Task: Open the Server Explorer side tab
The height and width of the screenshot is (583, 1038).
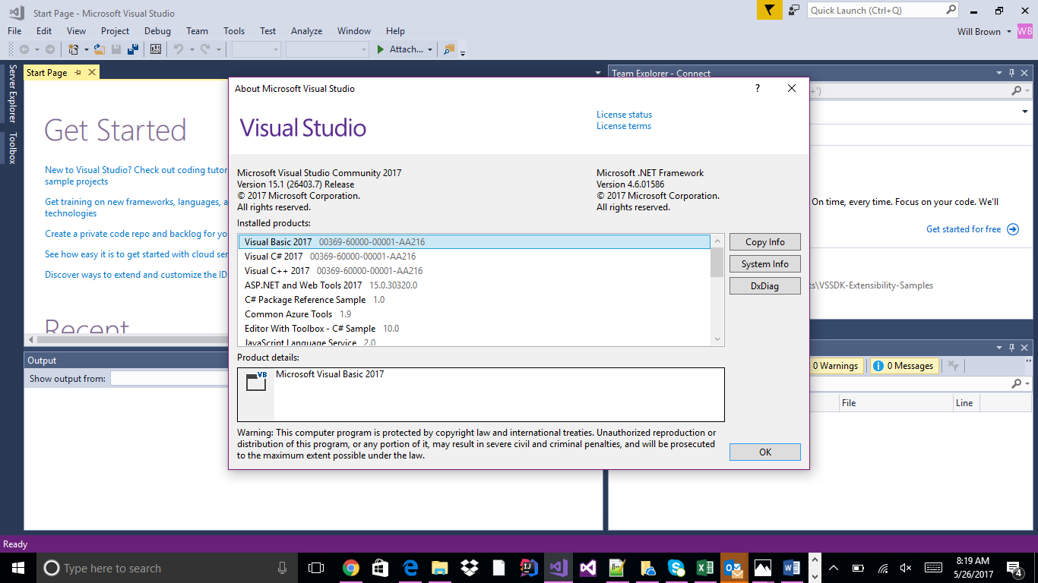Action: click(x=12, y=93)
